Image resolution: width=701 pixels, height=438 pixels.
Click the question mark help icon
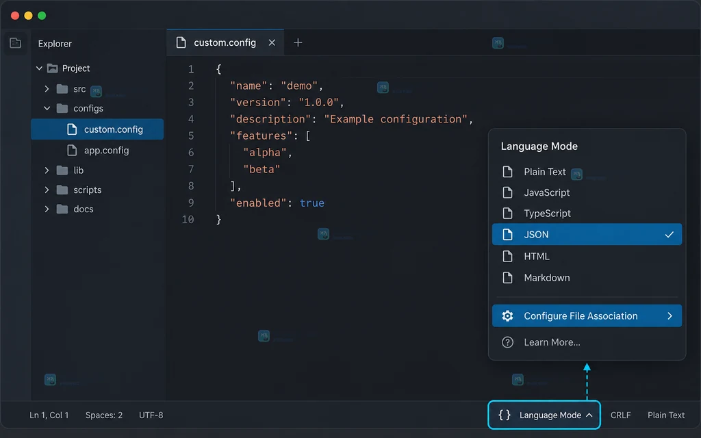(x=507, y=342)
